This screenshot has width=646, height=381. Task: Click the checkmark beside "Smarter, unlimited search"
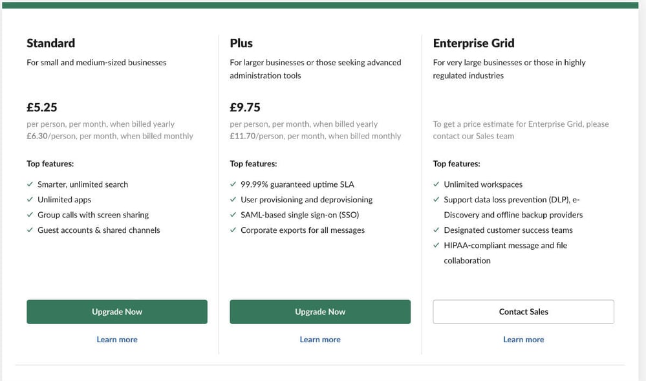[x=30, y=184]
